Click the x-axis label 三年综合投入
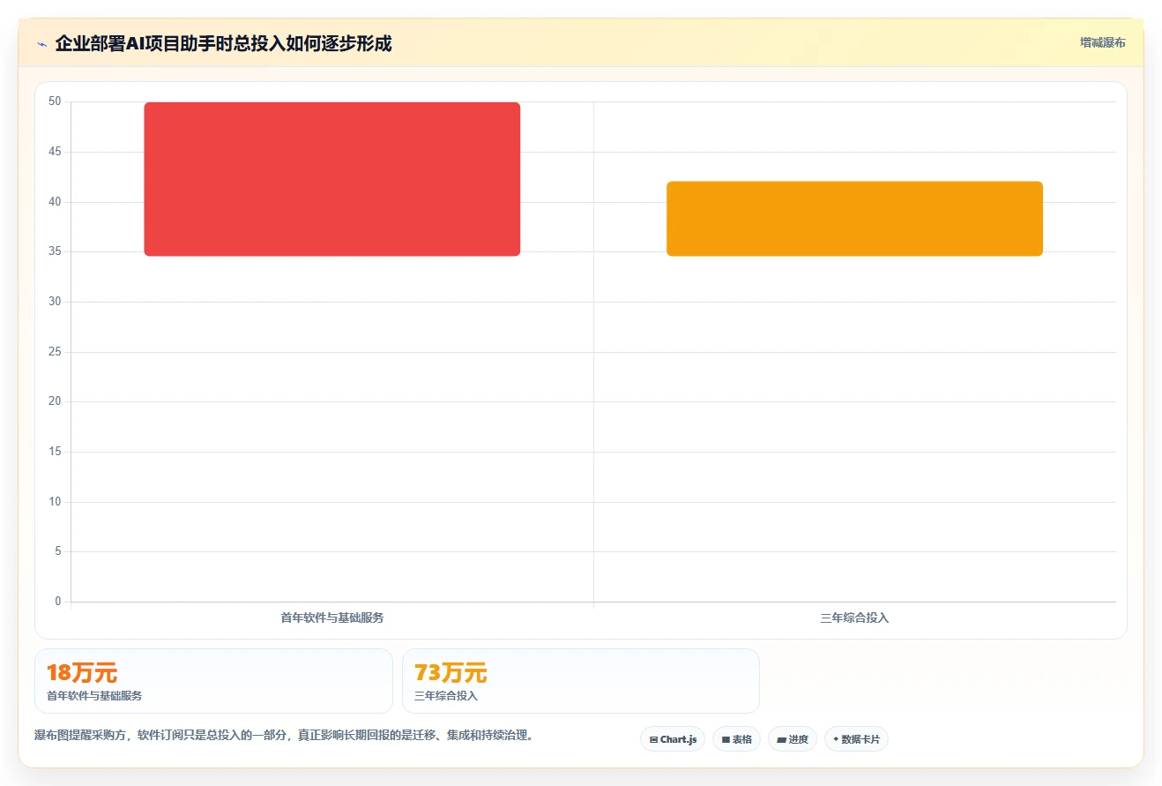The height and width of the screenshot is (786, 1162). [854, 618]
